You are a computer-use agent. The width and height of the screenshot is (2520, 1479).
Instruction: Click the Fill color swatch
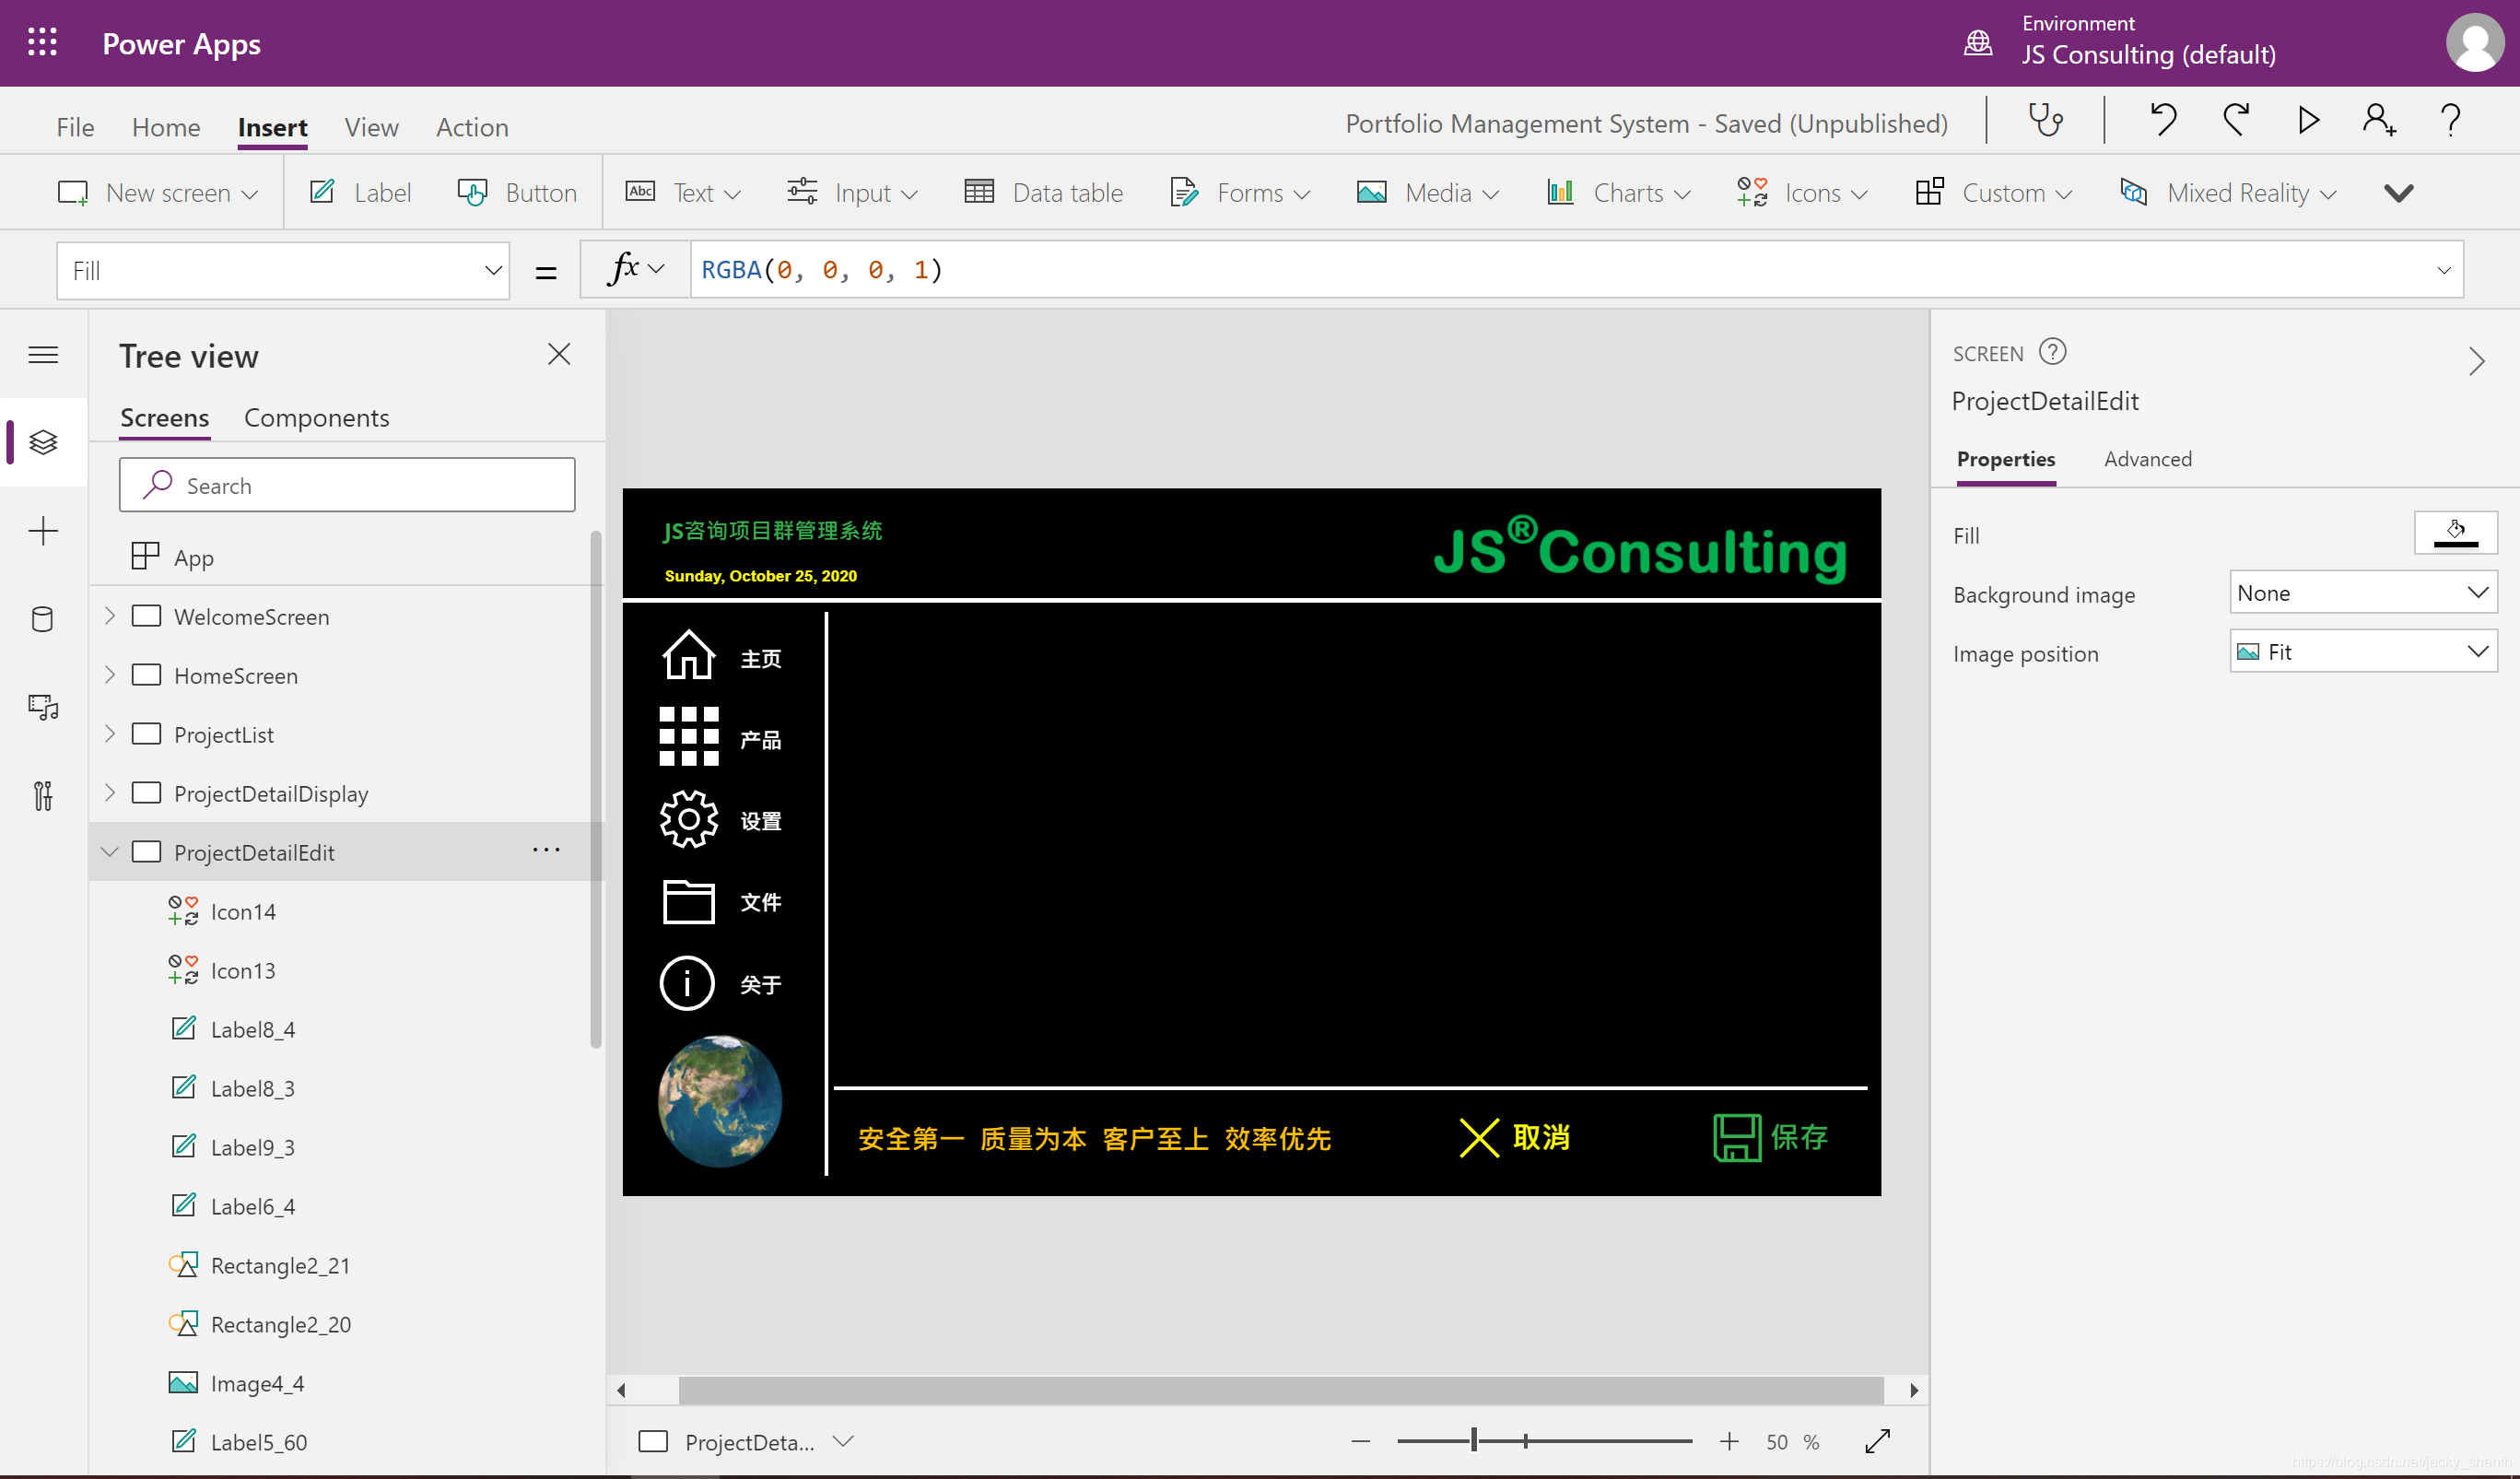[2455, 532]
